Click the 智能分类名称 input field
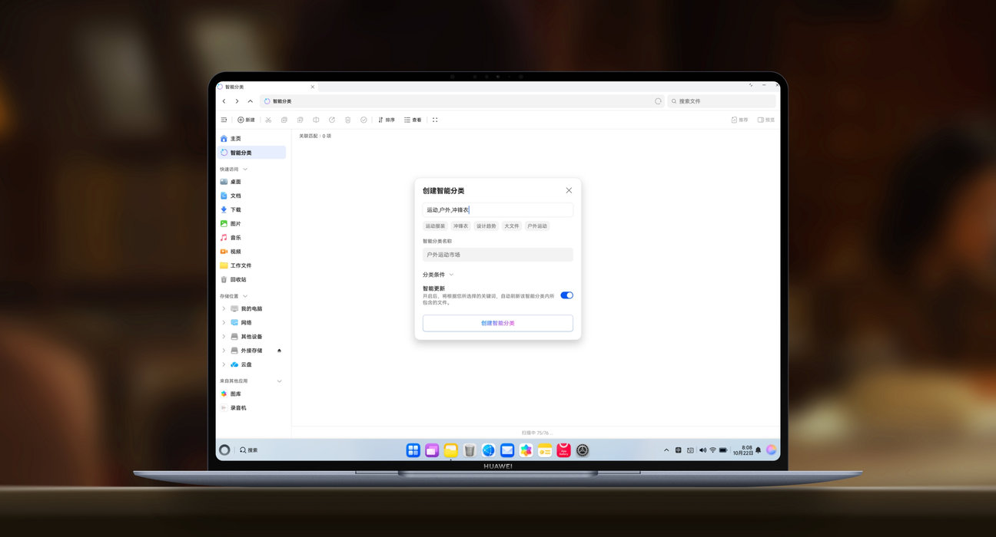Screen dimensions: 996x537 coord(497,255)
